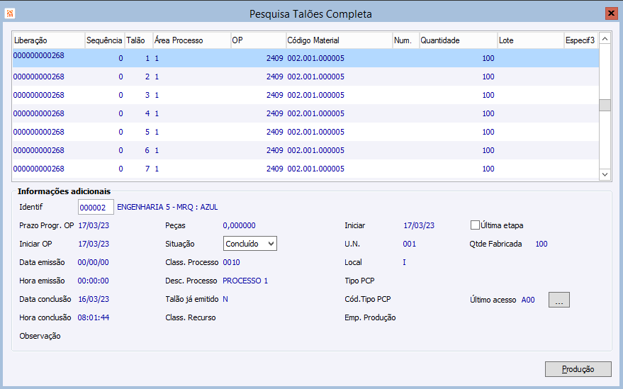Click the Lote column header
The height and width of the screenshot is (389, 623).
530,40
